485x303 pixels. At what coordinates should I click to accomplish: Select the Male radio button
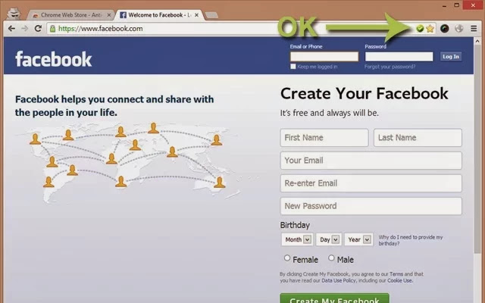[x=331, y=258]
